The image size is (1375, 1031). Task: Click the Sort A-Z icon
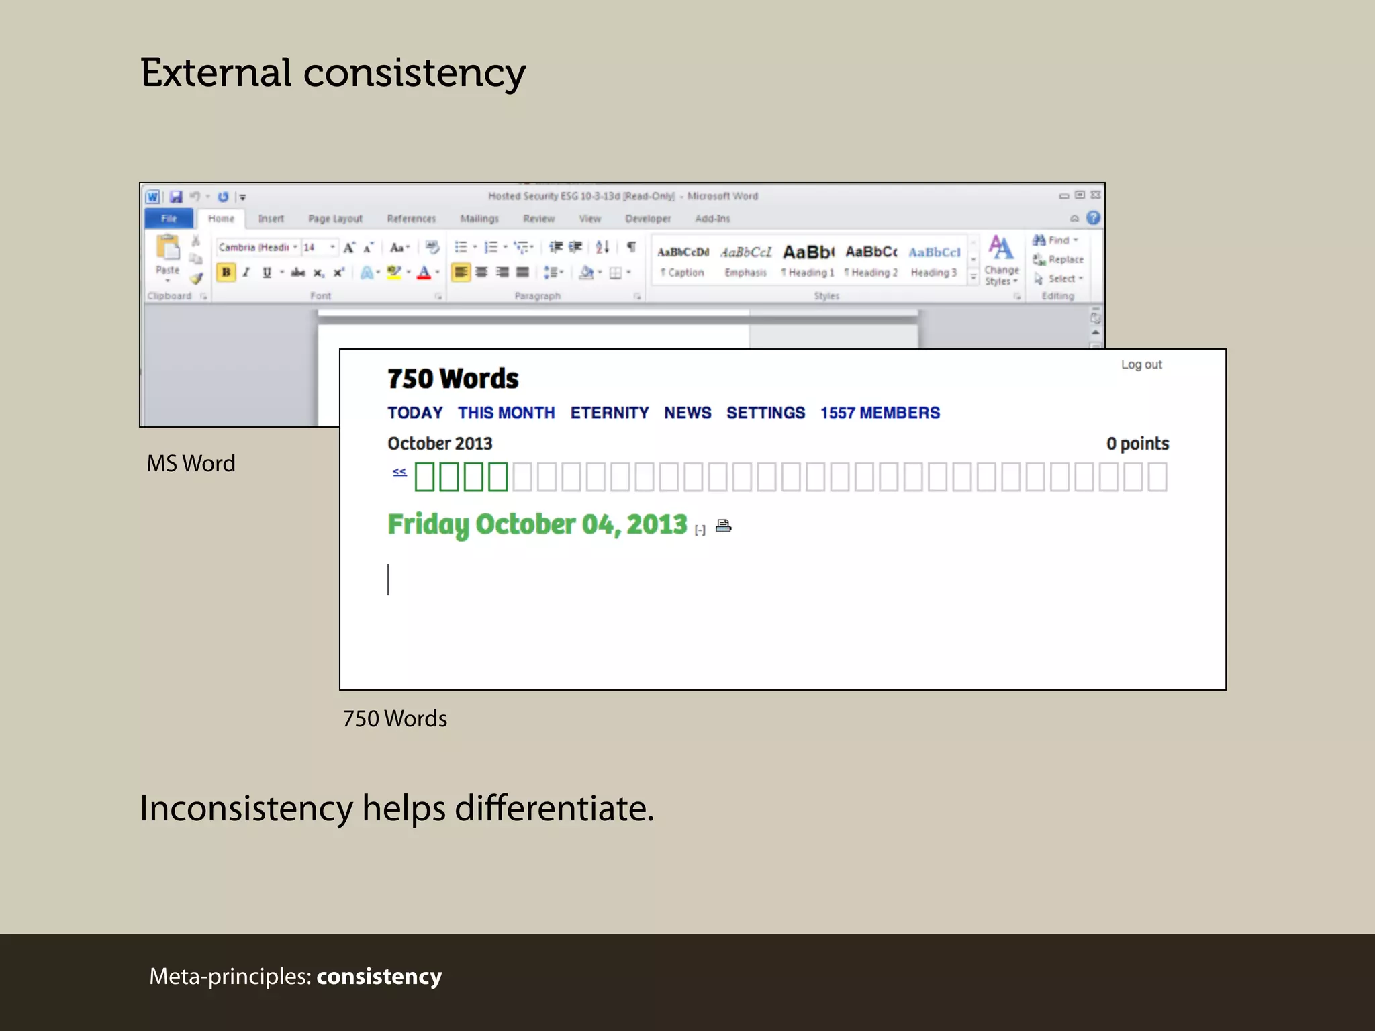(602, 247)
